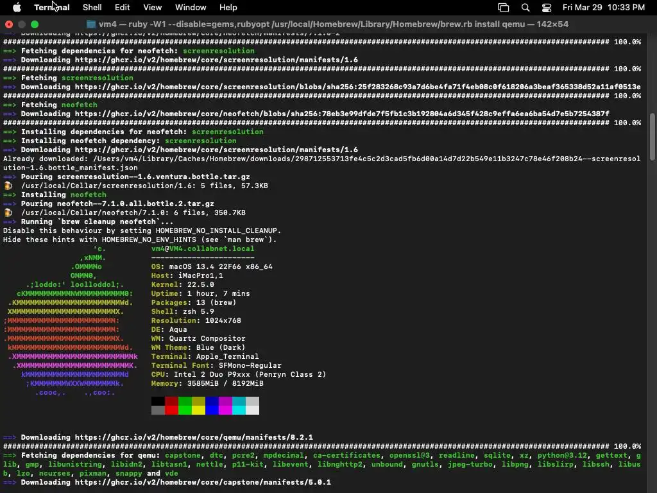Screen dimensions: 657x493
Task: Open the Help menu
Action: (228, 7)
